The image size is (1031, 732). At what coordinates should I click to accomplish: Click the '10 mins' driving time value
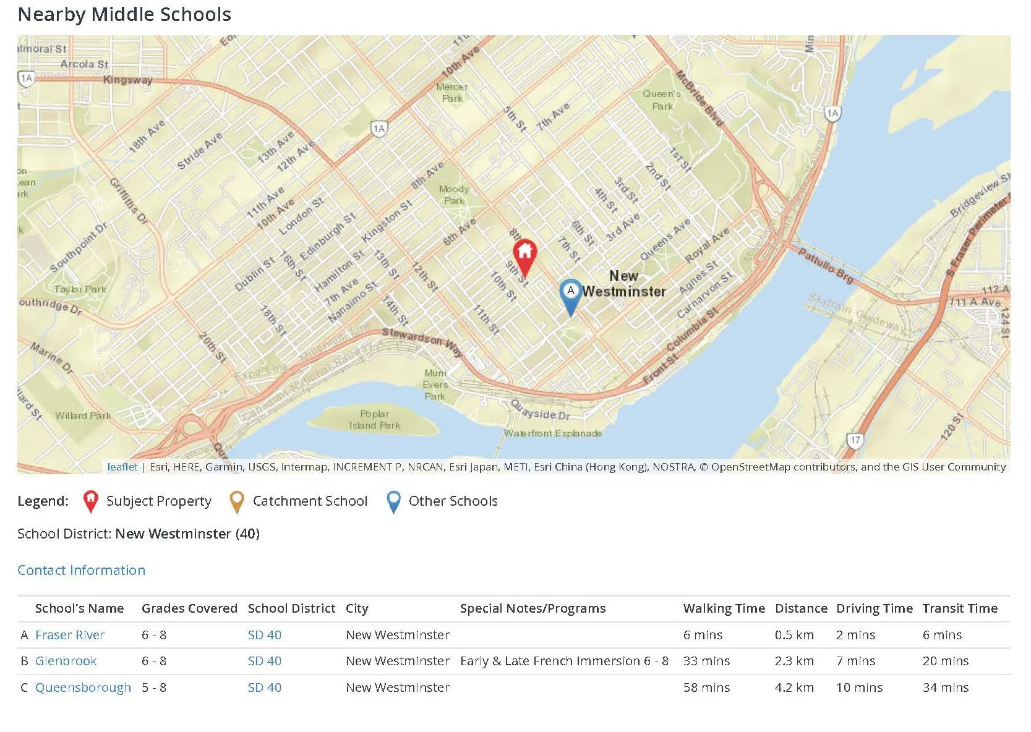coord(859,687)
